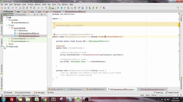Close the MyFirebaseInstanceIDService.java tab

click(135, 89)
